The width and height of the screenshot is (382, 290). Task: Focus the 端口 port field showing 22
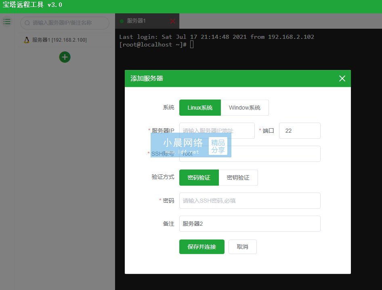click(300, 131)
